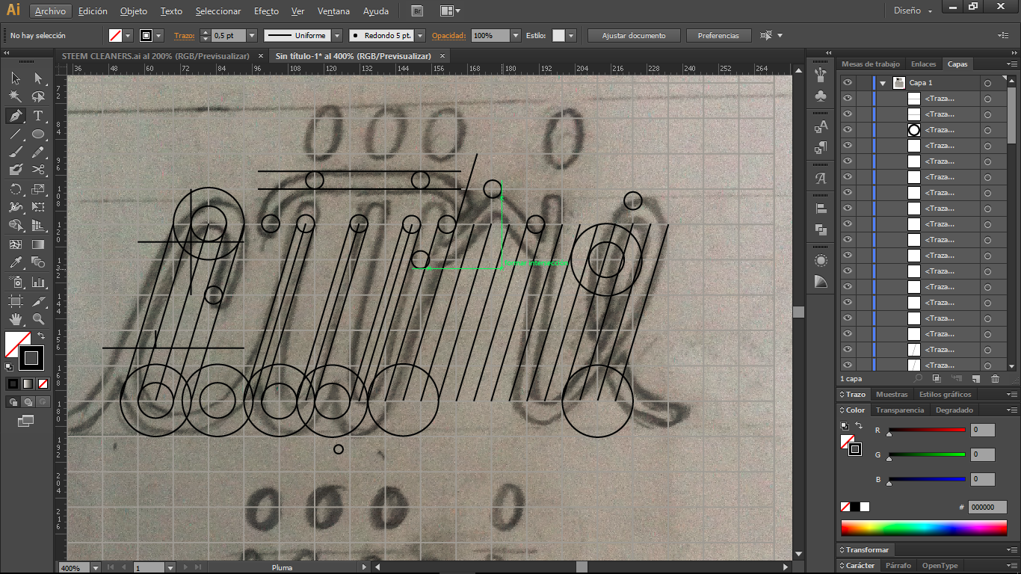
Task: Click the Ajustar documento button
Action: coord(634,35)
